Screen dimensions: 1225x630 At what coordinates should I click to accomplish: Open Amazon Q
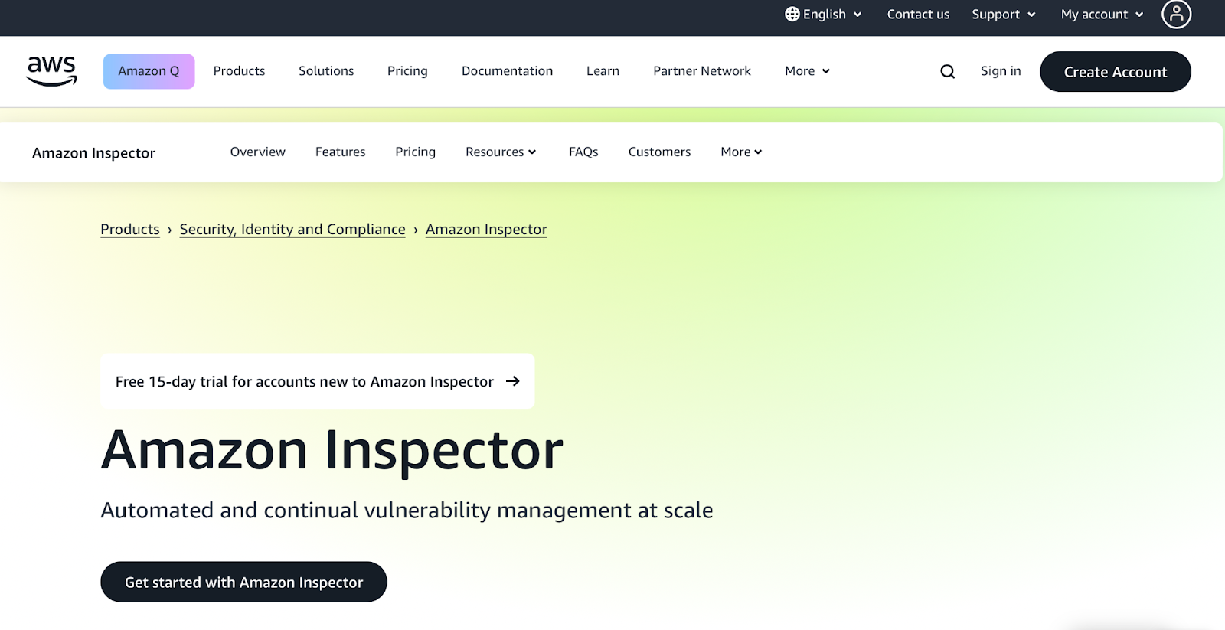[149, 71]
